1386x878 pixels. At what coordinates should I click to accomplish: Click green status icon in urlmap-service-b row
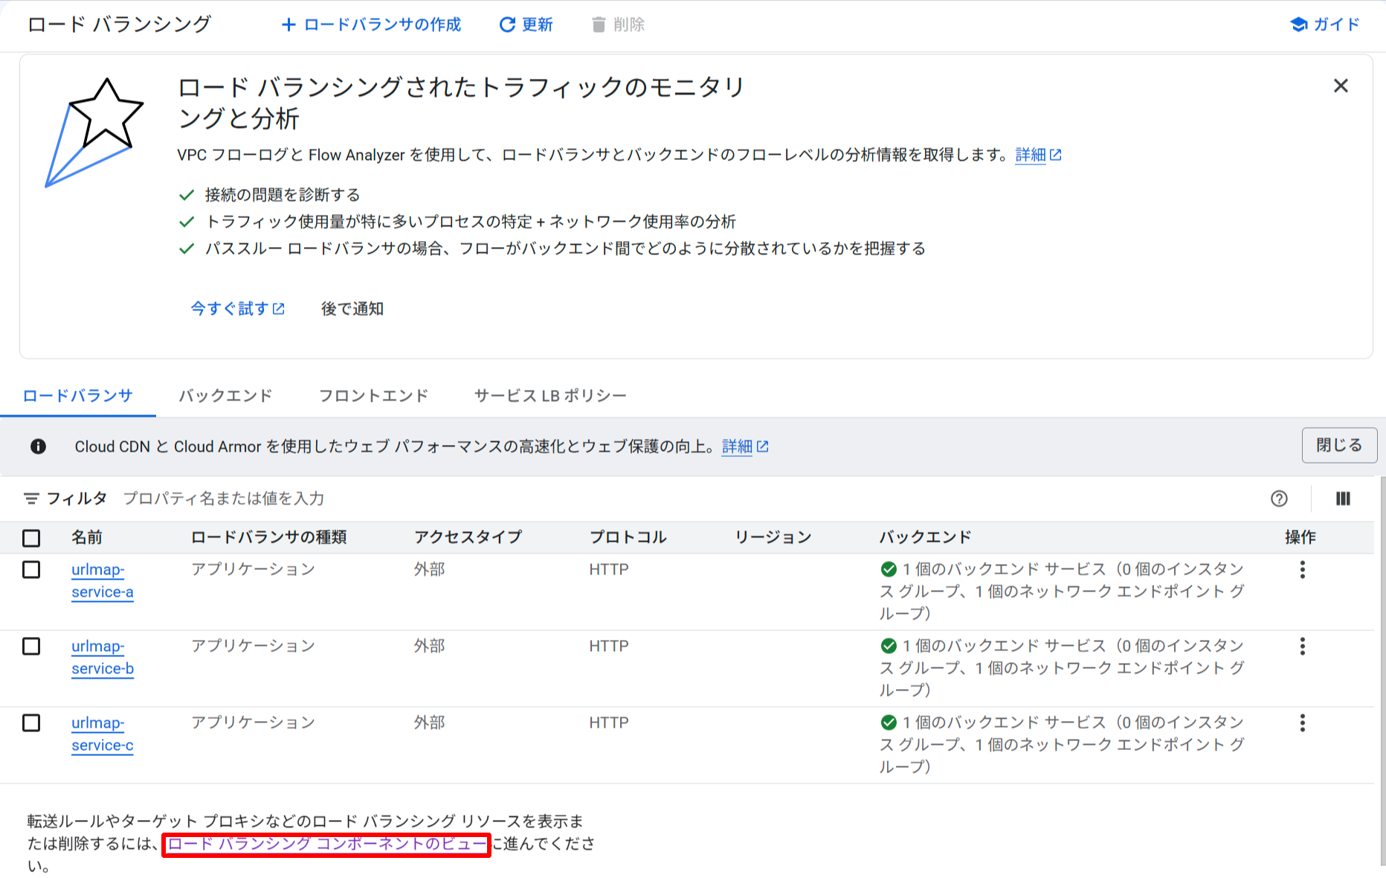point(889,646)
